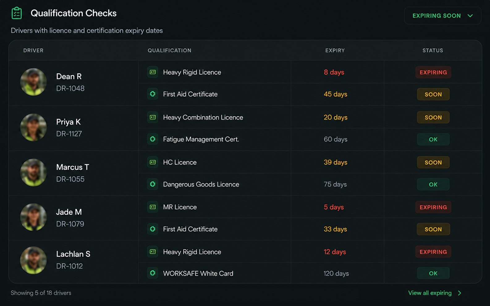The height and width of the screenshot is (306, 490).
Task: Sort by the STATUS column header
Action: (433, 50)
